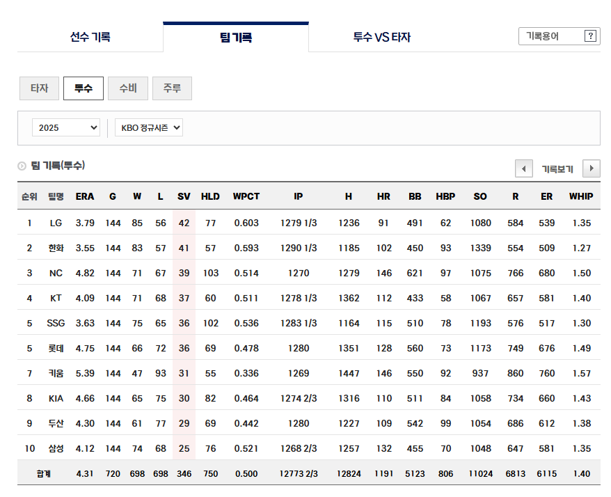Screen dimensions: 611x497
Task: Click the 기록보기 label
Action: point(557,169)
